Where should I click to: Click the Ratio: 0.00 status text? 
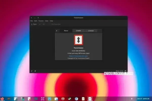coord(120,71)
